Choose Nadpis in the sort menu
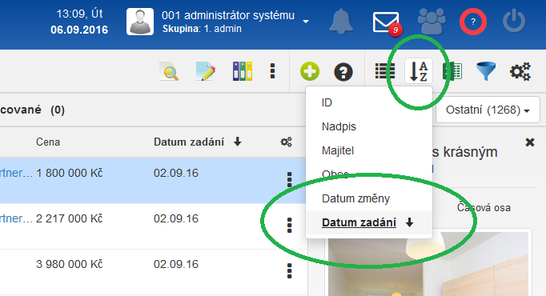Image resolution: width=546 pixels, height=296 pixels. click(339, 126)
